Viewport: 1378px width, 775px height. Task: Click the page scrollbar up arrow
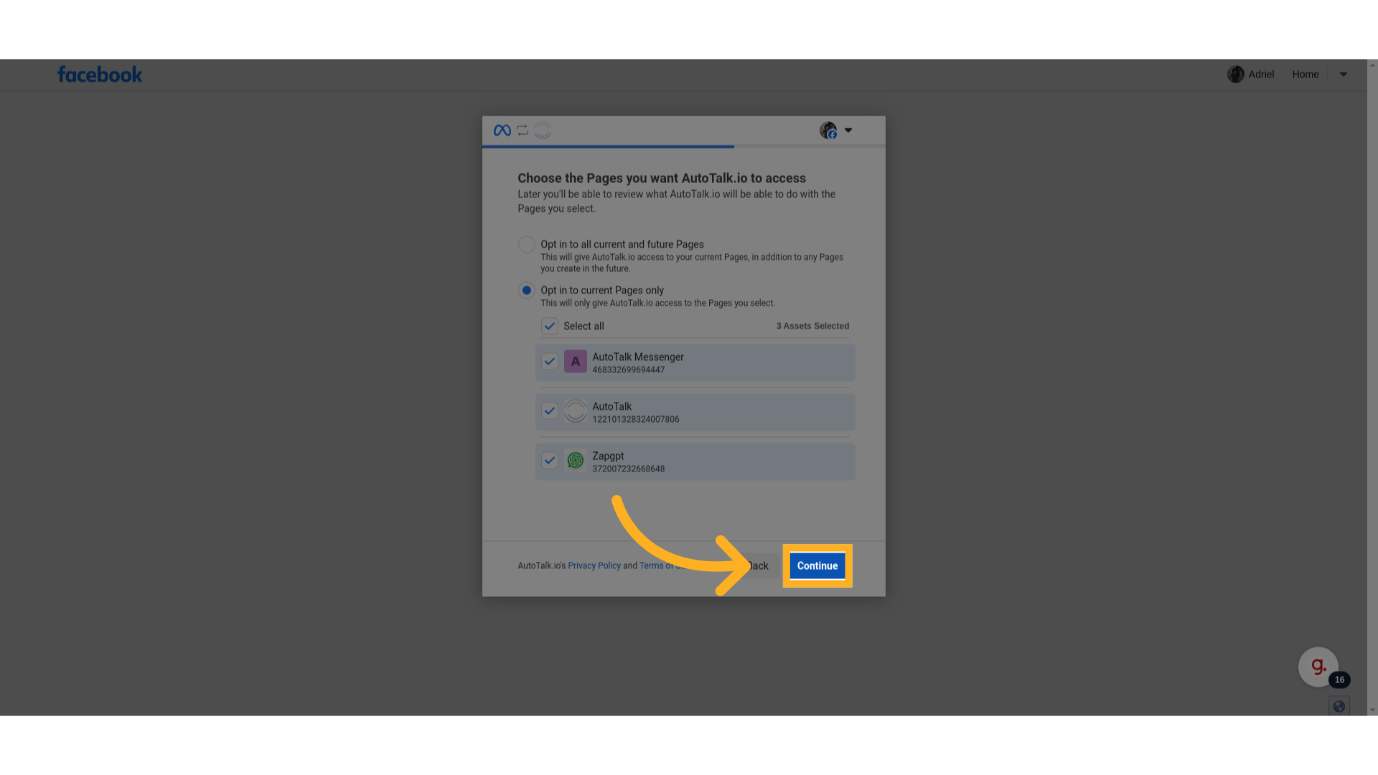1372,65
